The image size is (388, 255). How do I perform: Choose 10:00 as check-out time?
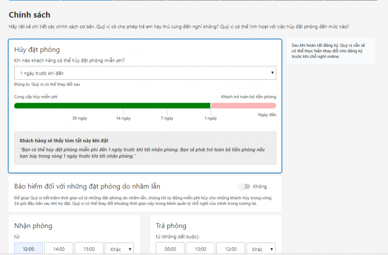point(201,249)
